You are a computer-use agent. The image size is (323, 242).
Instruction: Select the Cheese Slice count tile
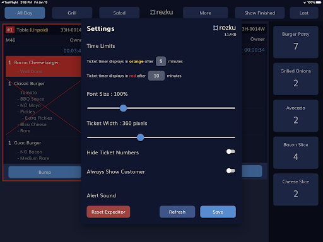pos(296,190)
